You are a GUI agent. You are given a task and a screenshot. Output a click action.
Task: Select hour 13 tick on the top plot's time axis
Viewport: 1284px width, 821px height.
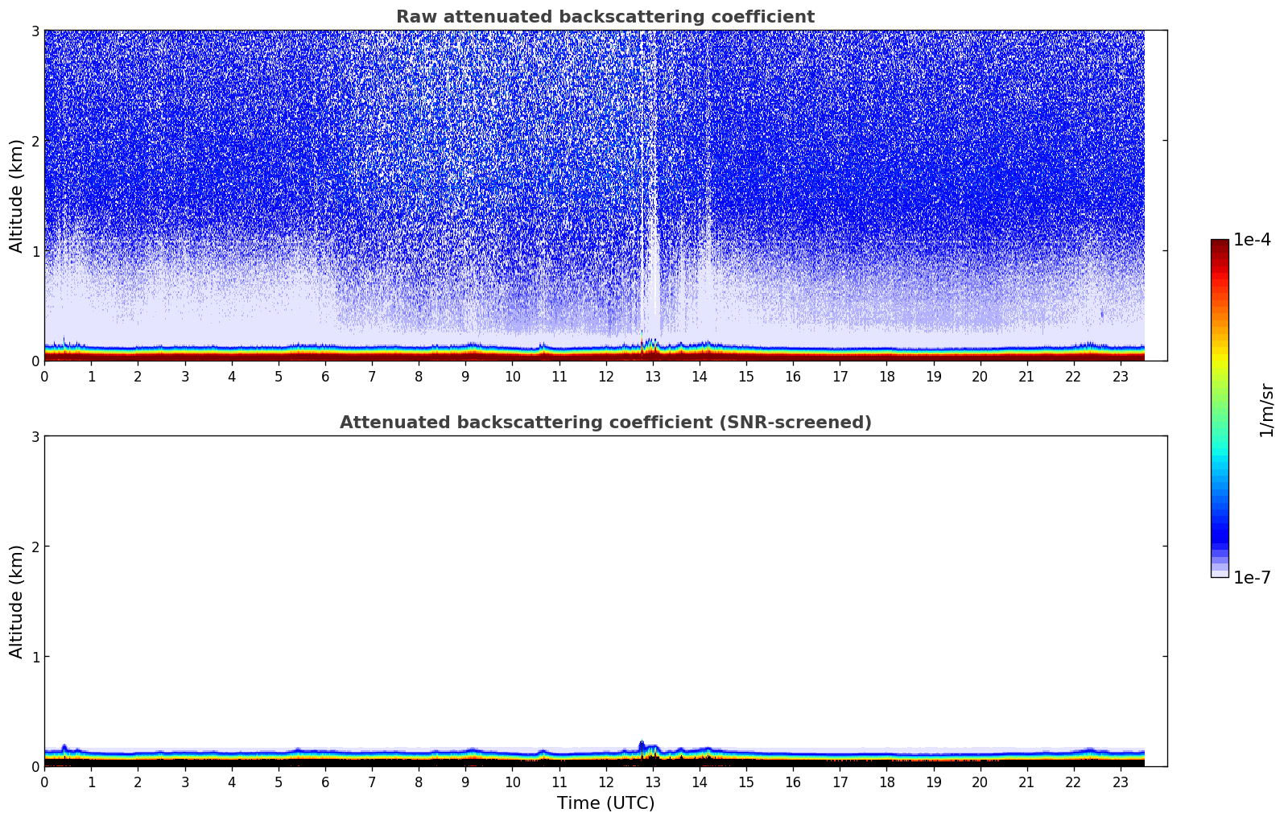click(x=653, y=376)
